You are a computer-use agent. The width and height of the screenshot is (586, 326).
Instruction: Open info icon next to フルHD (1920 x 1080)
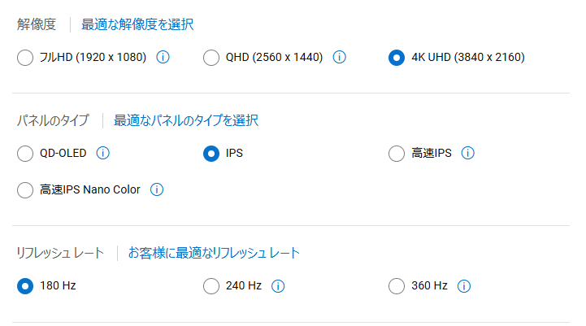tap(163, 57)
